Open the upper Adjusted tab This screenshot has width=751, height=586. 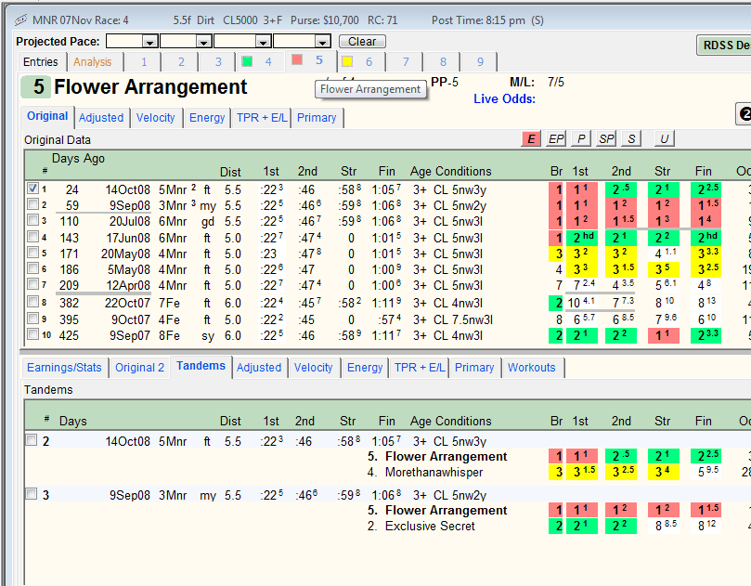pos(101,118)
